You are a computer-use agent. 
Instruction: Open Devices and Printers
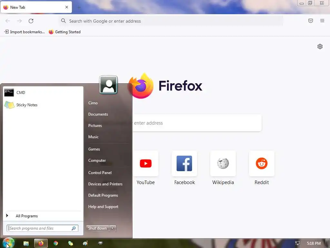click(105, 184)
